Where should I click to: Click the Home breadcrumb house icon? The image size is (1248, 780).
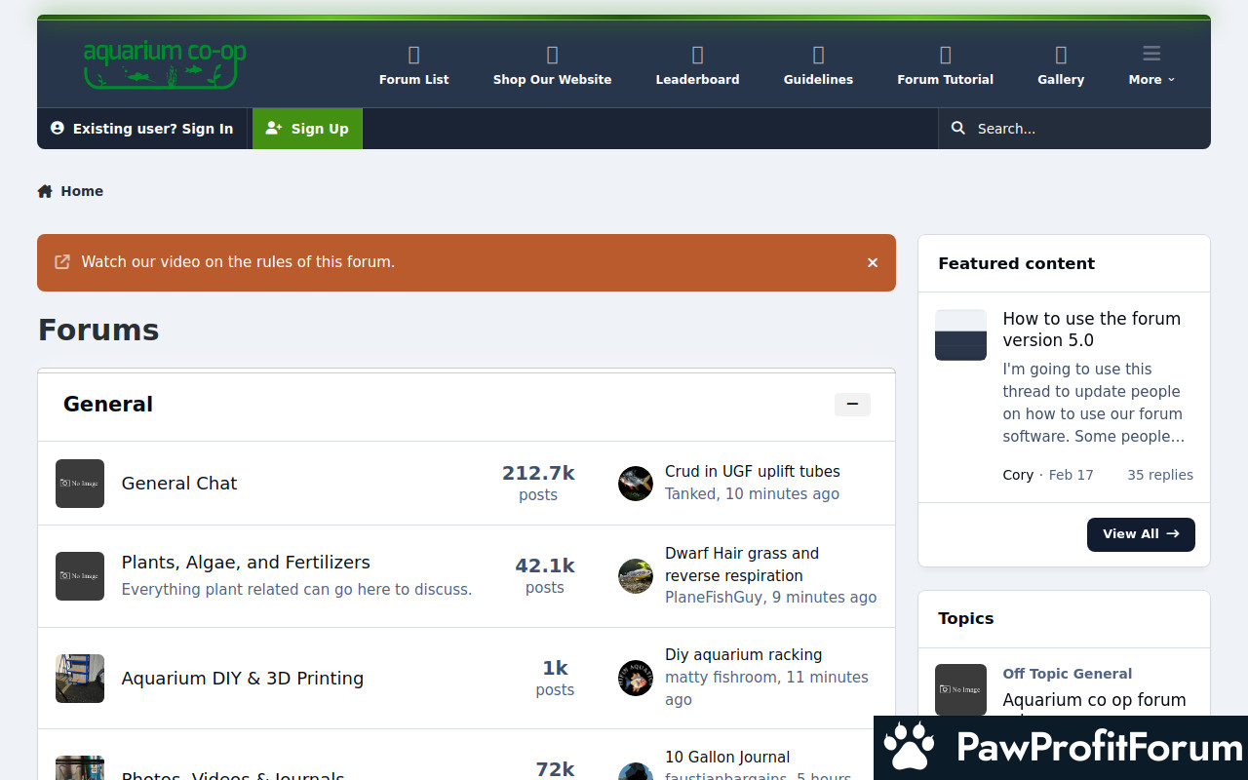click(45, 191)
